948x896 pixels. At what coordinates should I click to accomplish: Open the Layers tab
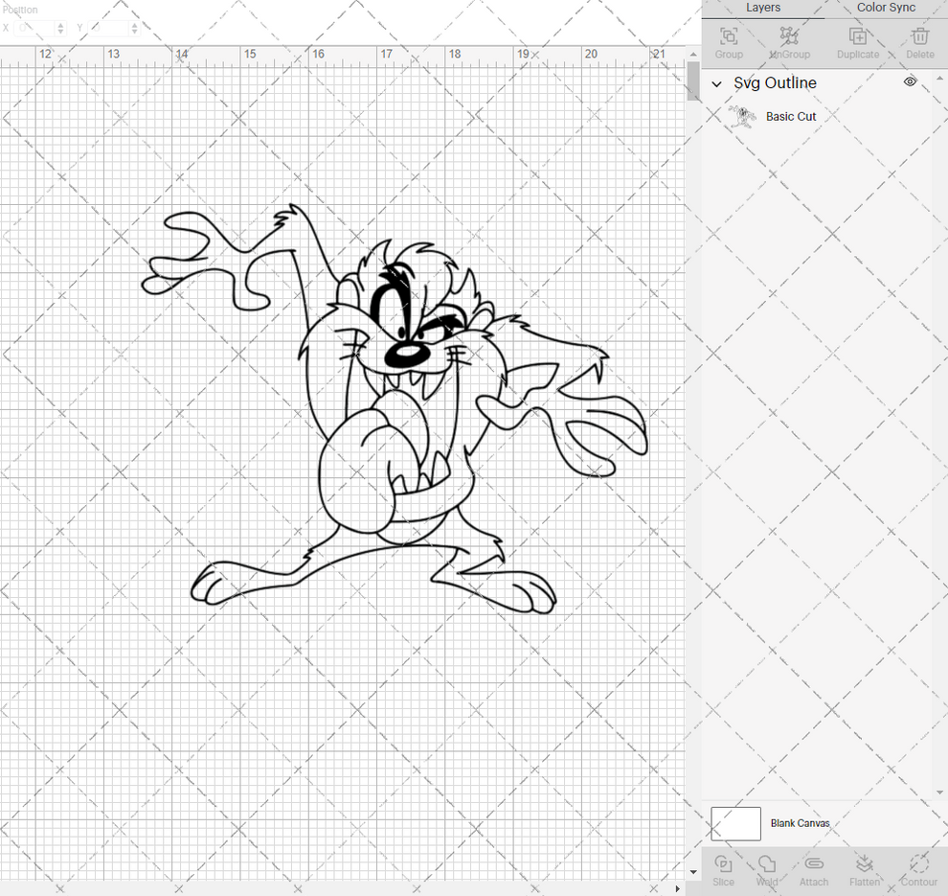pos(763,8)
